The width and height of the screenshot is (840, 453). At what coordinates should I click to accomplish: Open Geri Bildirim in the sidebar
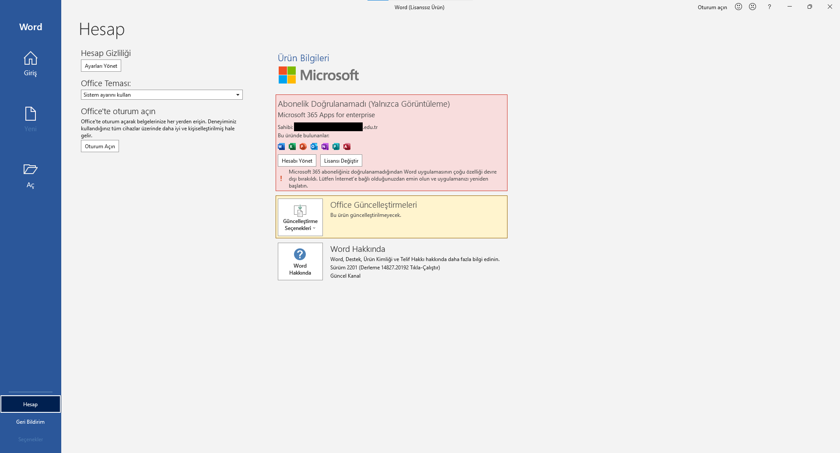tap(31, 422)
